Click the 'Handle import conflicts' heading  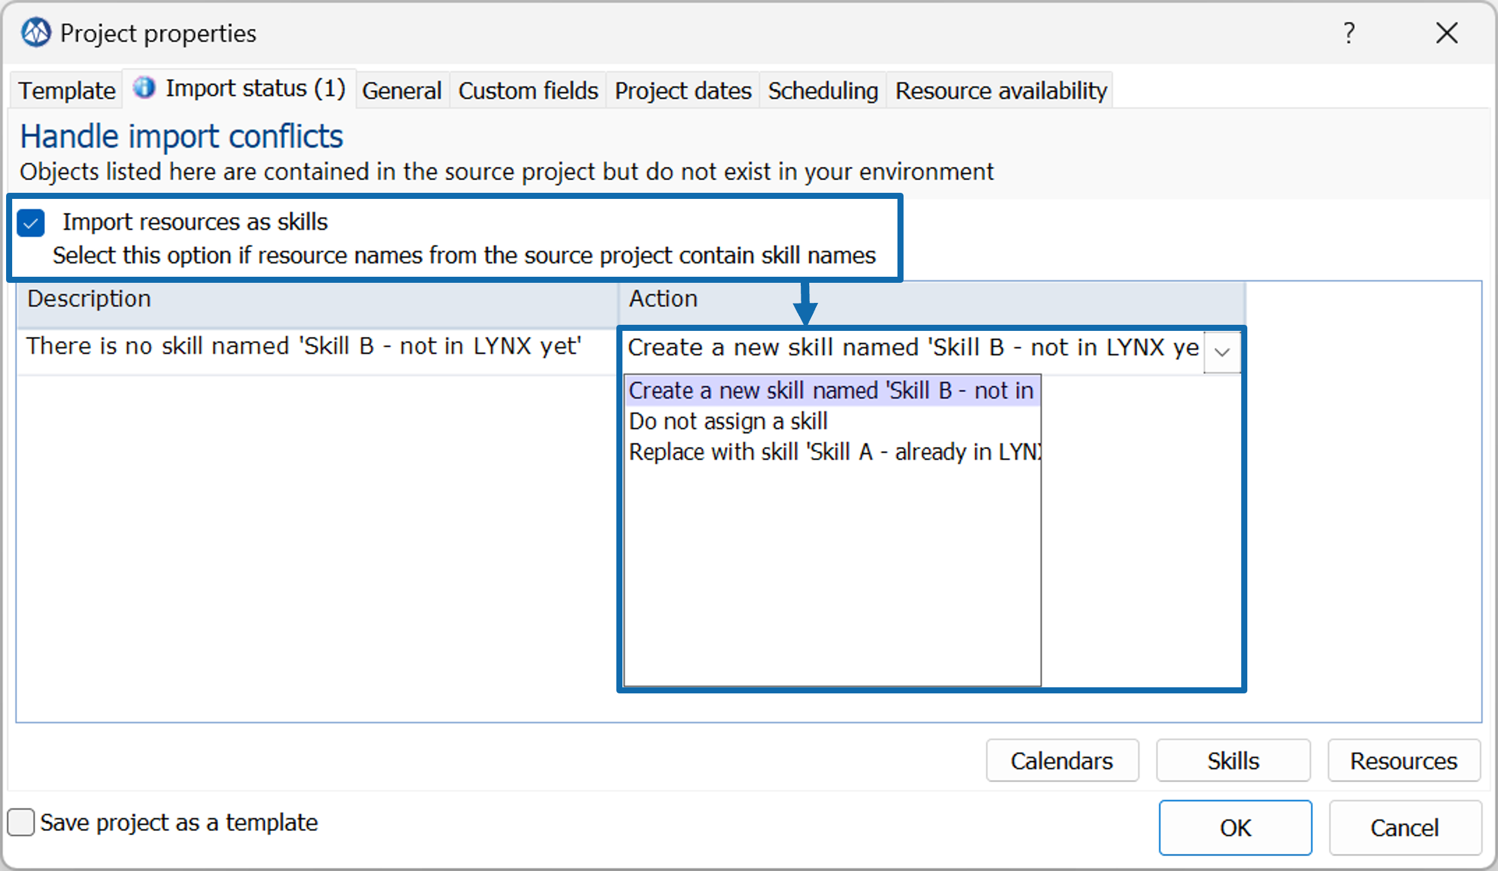click(181, 136)
